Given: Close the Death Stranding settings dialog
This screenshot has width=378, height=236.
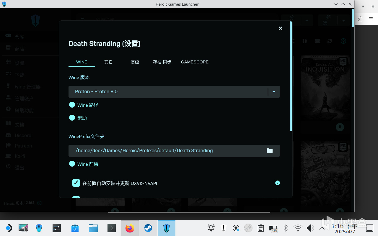Looking at the screenshot, I should point(281,28).
